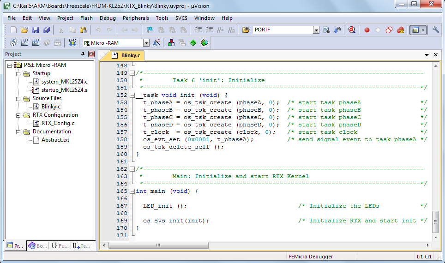The width and height of the screenshot is (445, 263).
Task: Select the Blinky.c editor tab
Action: [x=126, y=55]
